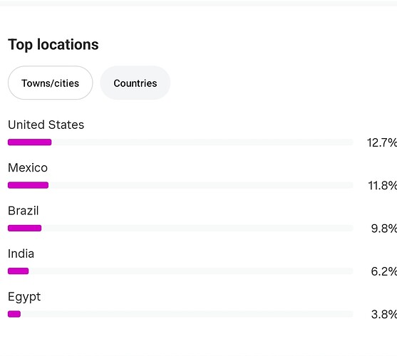Viewport: 397px width, 356px height.
Task: Click the Egypt purple progress bar
Action: (14, 314)
